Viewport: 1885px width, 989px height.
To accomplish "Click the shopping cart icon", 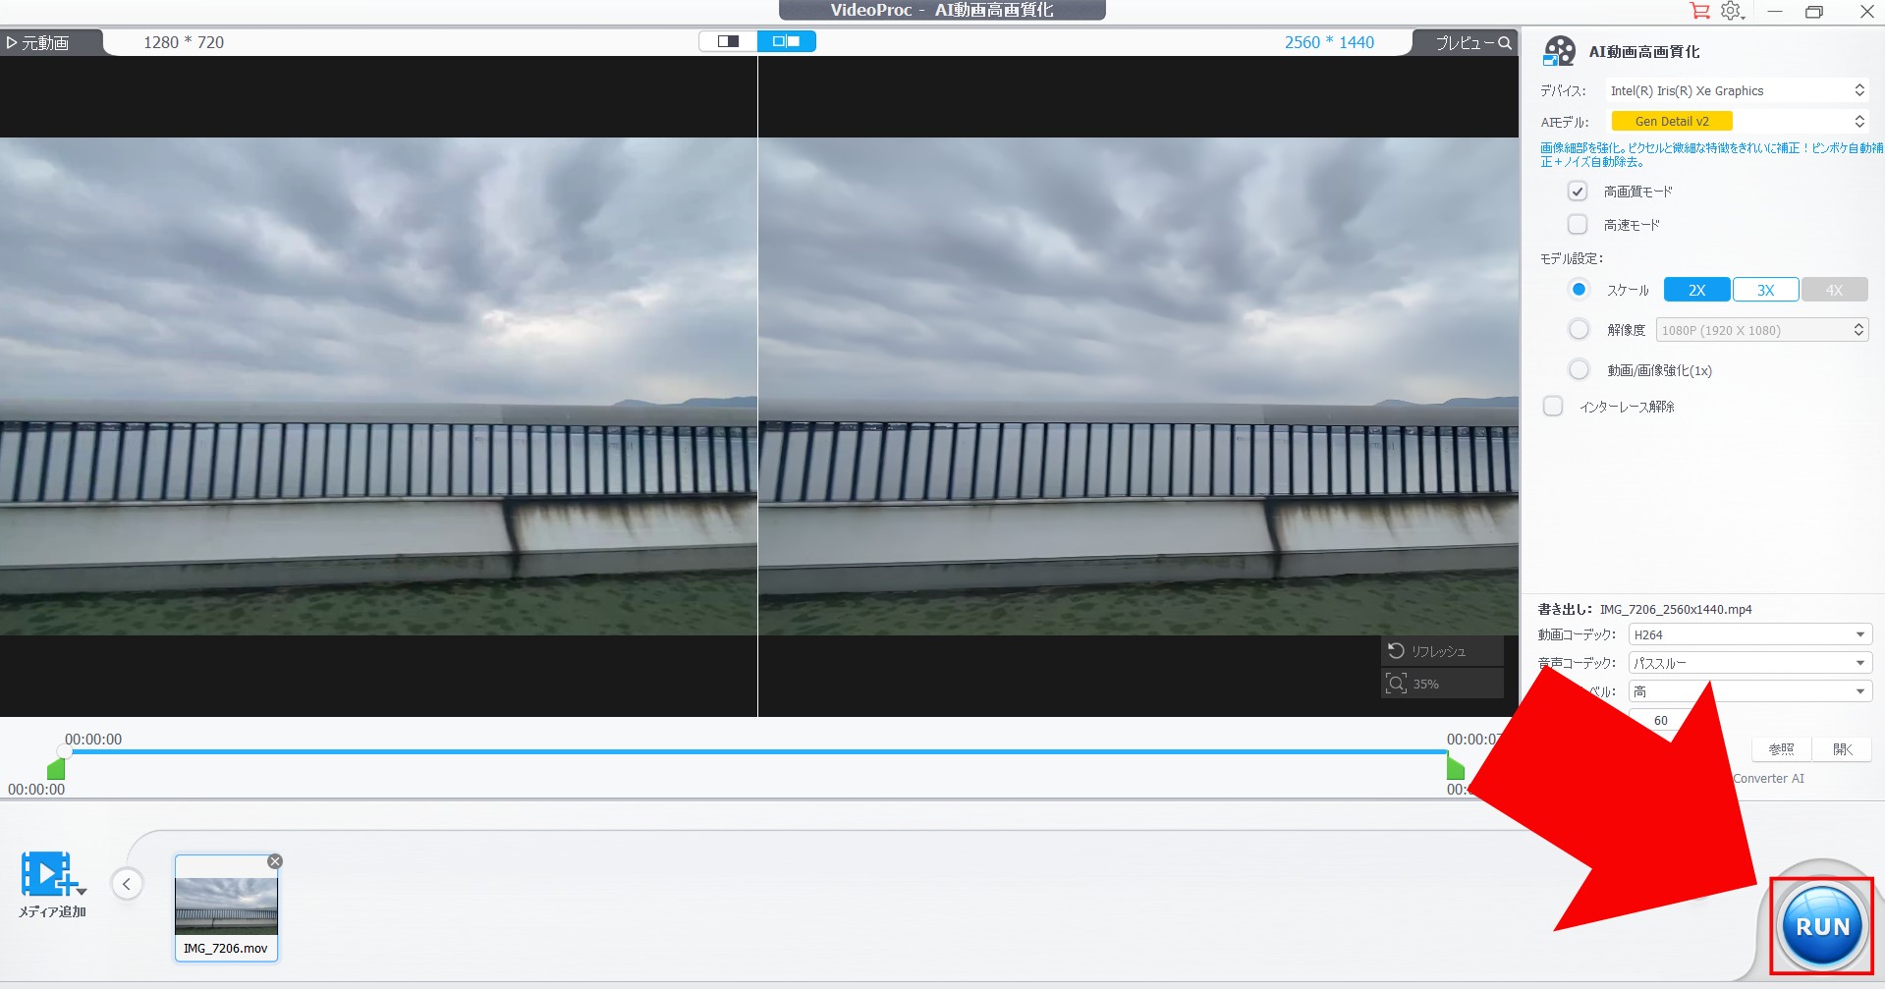I will pyautogui.click(x=1699, y=11).
